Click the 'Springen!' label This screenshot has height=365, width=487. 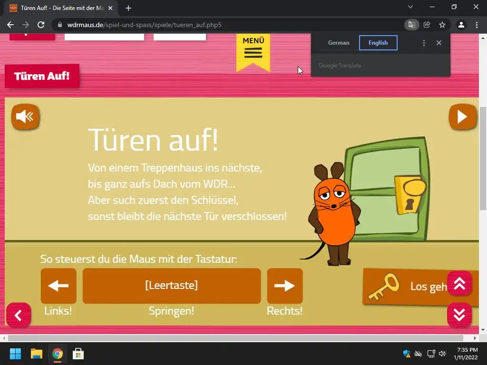[x=171, y=311]
